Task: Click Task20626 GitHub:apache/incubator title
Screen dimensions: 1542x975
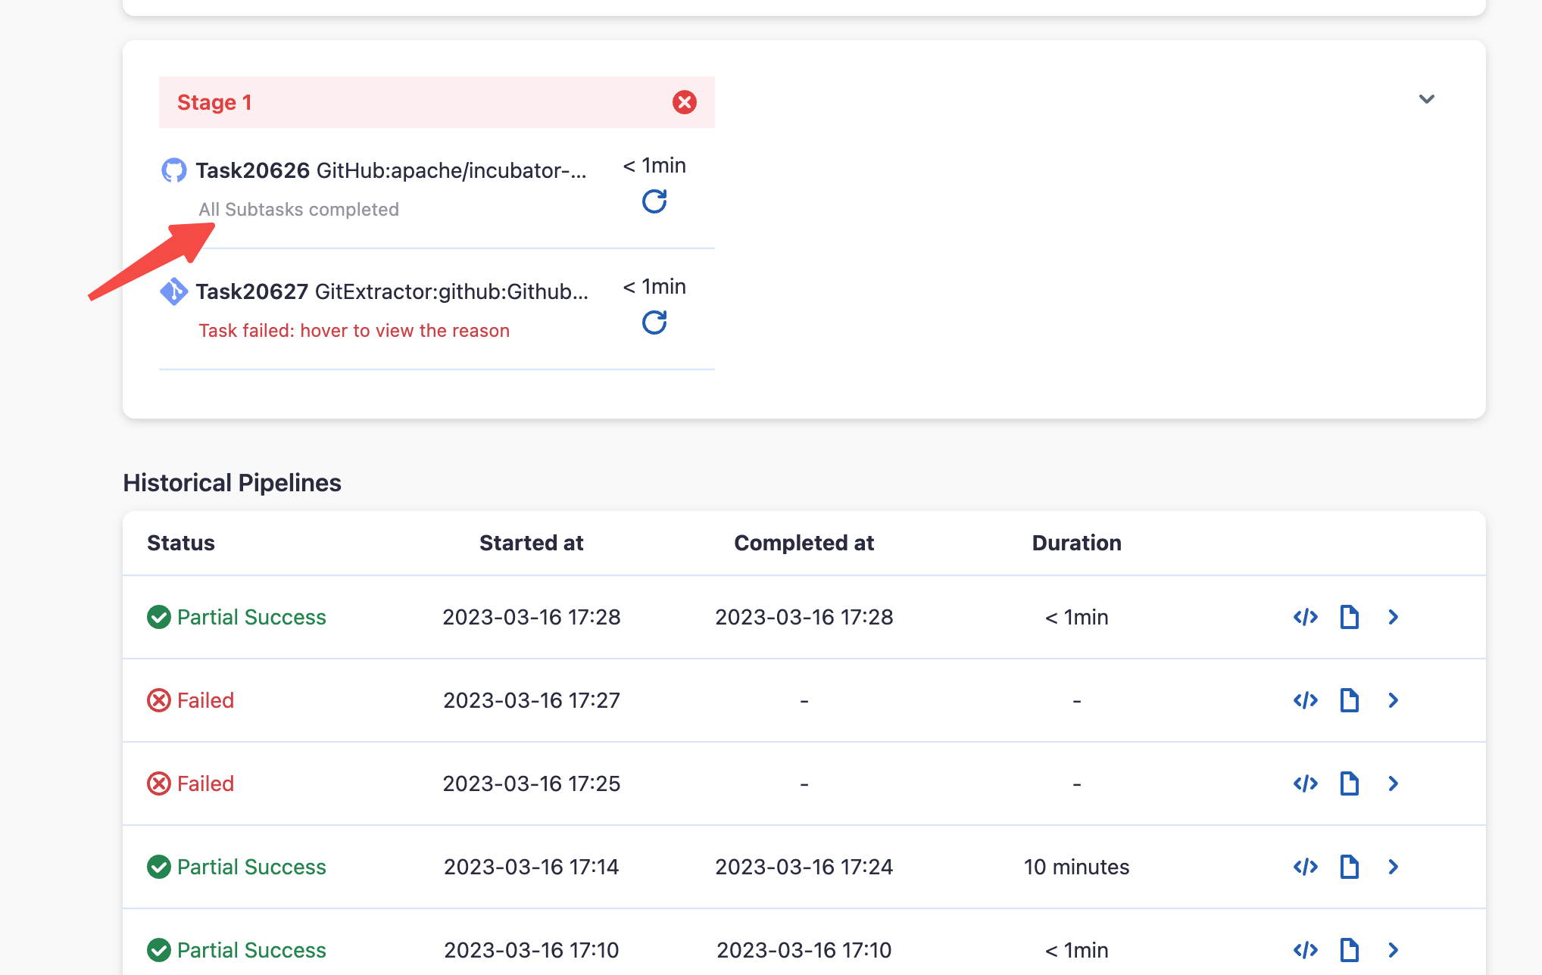Action: pyautogui.click(x=391, y=170)
